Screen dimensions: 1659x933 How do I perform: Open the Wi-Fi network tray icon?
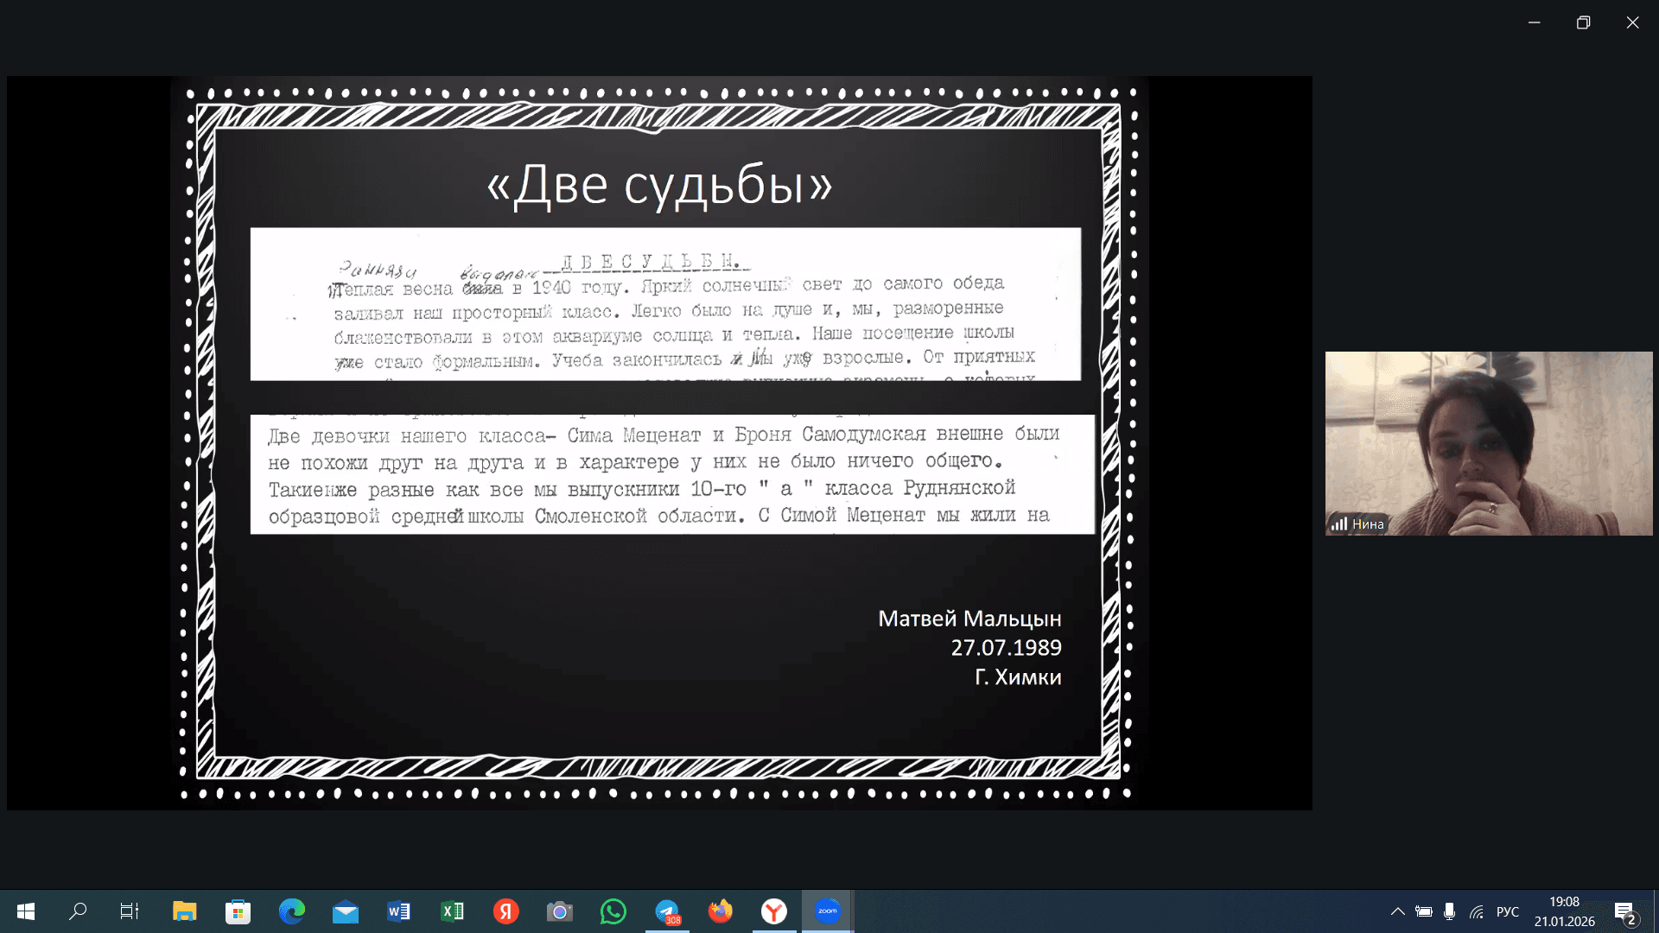[x=1477, y=911]
